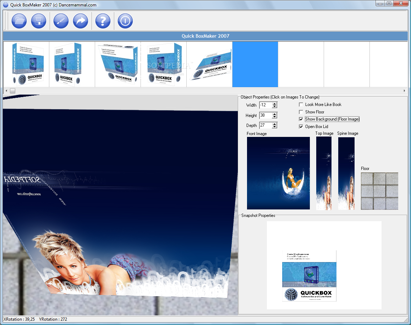Increase Height with the up spinner arrow
This screenshot has width=411, height=325.
(274, 114)
